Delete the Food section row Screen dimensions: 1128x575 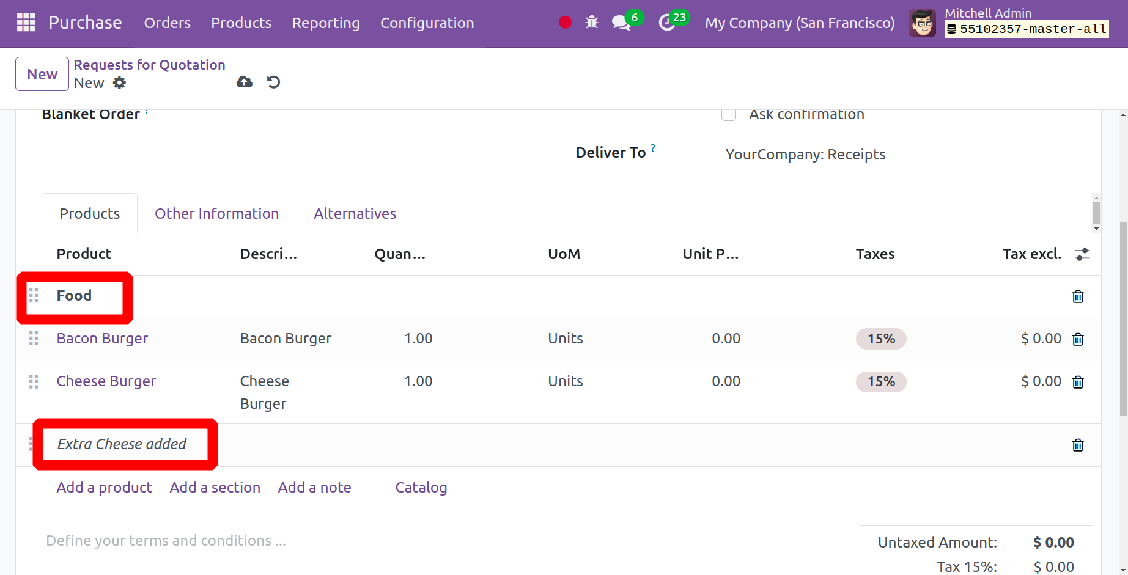(1078, 296)
